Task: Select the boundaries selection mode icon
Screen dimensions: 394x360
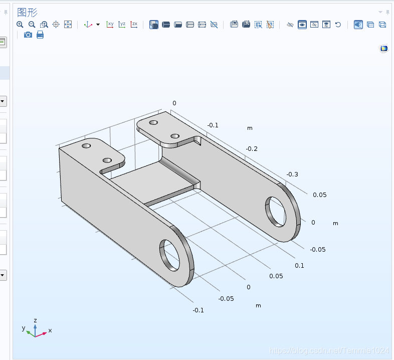Action: (x=166, y=25)
